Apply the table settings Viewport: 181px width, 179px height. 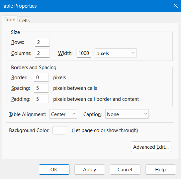(x=90, y=170)
